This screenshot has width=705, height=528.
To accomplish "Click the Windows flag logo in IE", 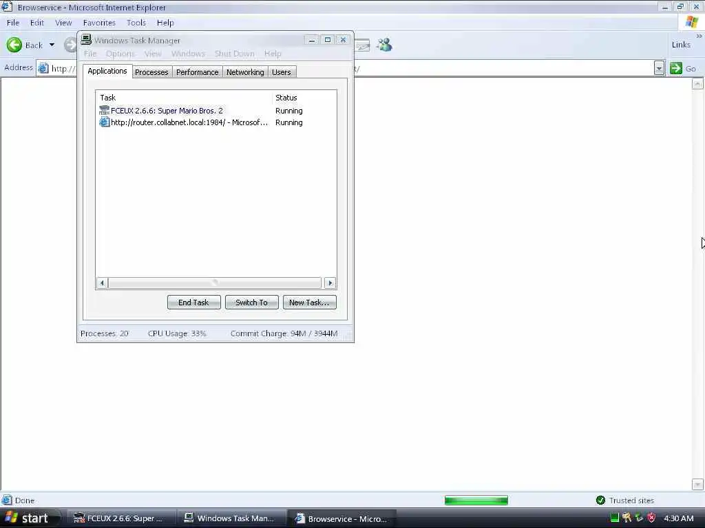I will pos(692,22).
